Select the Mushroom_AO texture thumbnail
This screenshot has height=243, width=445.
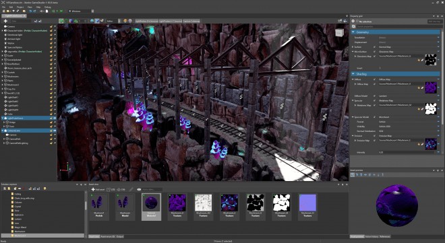203,205
